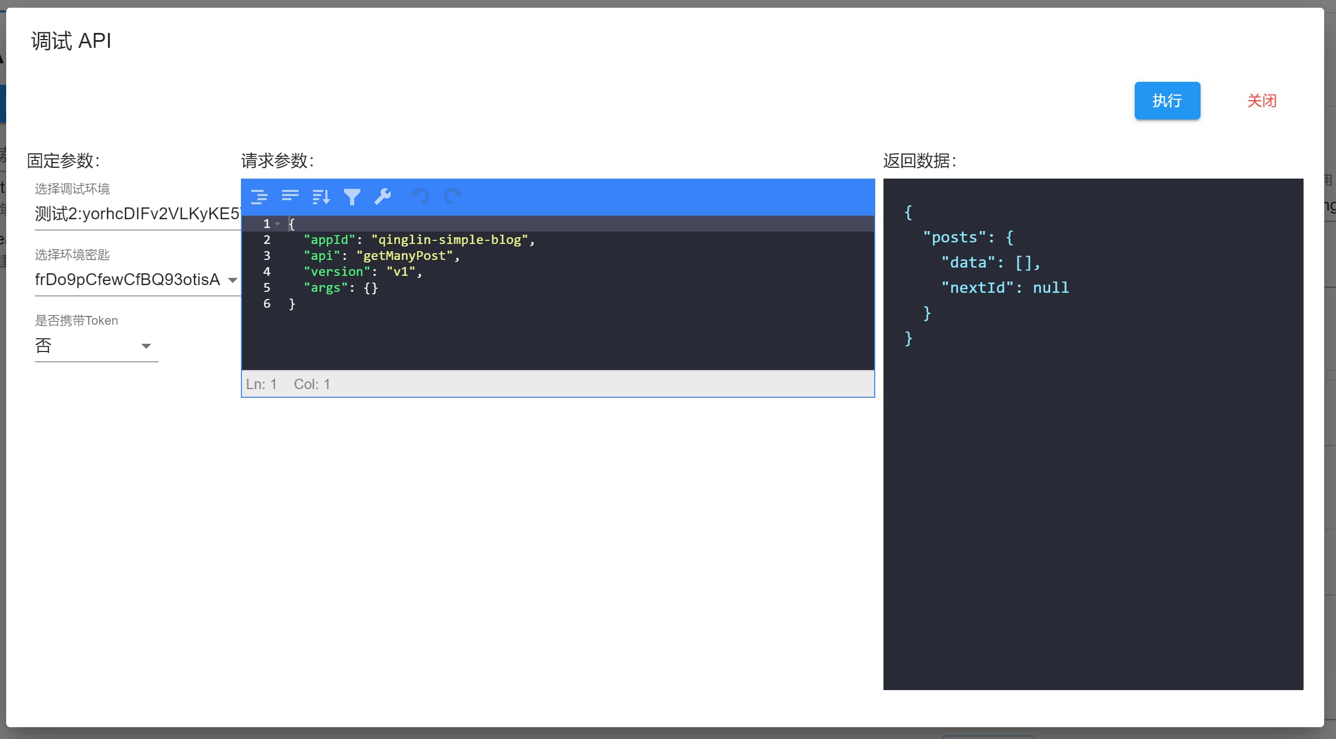Click the wrench repair JSON icon
The height and width of the screenshot is (739, 1336).
pos(383,197)
